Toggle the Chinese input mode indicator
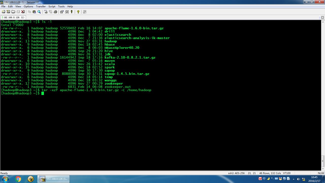Image resolution: width=325 pixels, height=183 pixels. pos(264,179)
